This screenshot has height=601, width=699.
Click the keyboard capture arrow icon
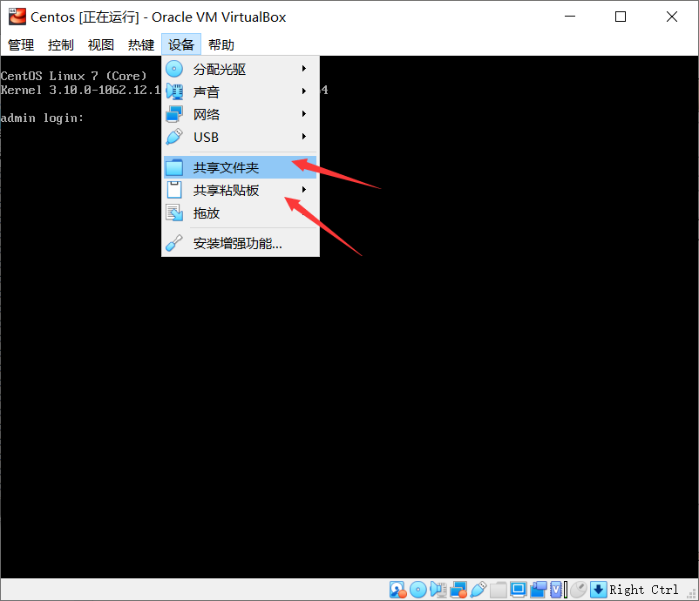[x=598, y=590]
